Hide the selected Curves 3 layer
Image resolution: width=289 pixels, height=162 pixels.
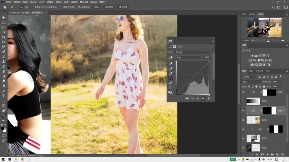coord(243,110)
